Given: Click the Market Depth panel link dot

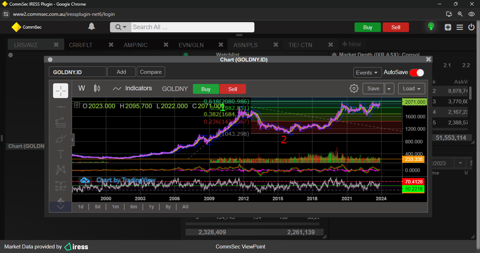Looking at the screenshot, I should [333, 55].
